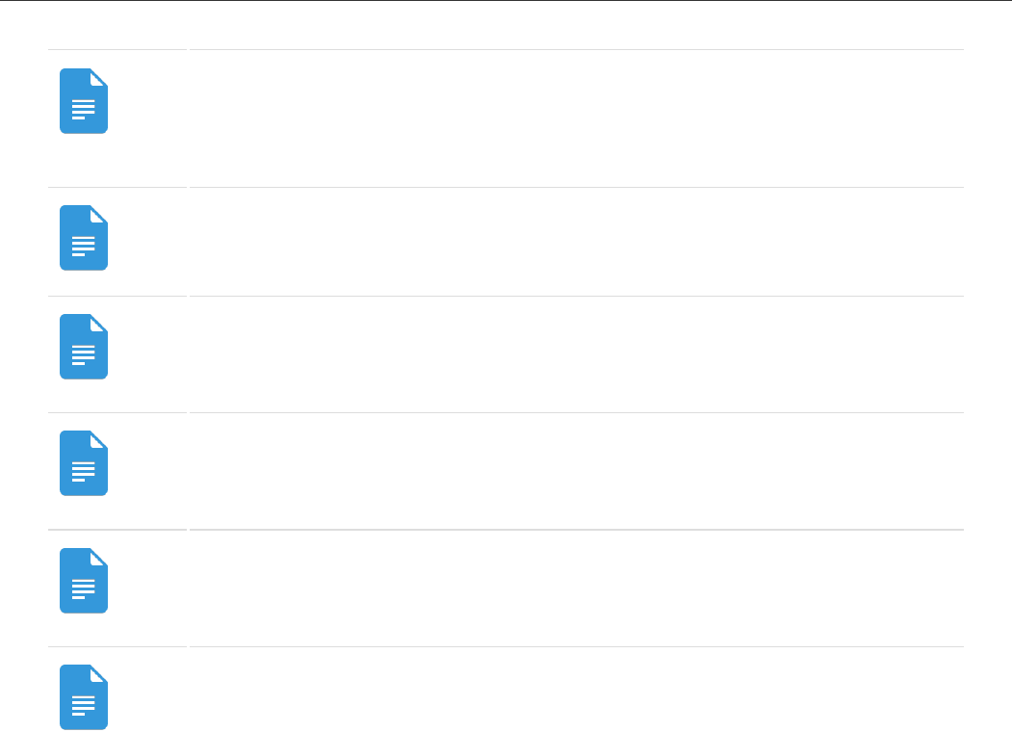Tap the folded corner of third document icon
Image resolution: width=1012 pixels, height=732 pixels.
pyautogui.click(x=98, y=323)
